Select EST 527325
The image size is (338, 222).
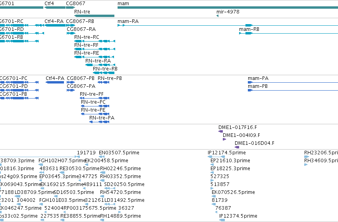point(220,177)
